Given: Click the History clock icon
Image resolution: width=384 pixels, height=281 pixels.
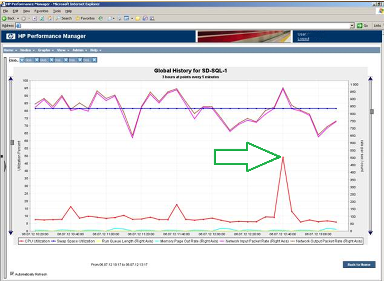Looking at the screenshot, I should pyautogui.click(x=100, y=19).
